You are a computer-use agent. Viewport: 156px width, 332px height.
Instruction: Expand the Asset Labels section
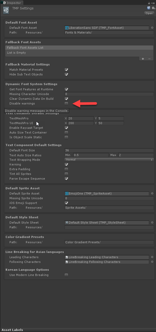(12, 330)
